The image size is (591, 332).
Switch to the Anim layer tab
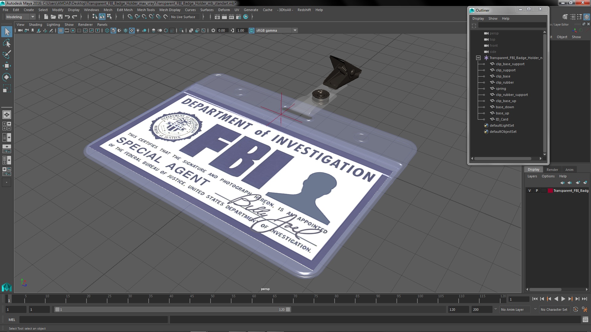click(x=569, y=170)
